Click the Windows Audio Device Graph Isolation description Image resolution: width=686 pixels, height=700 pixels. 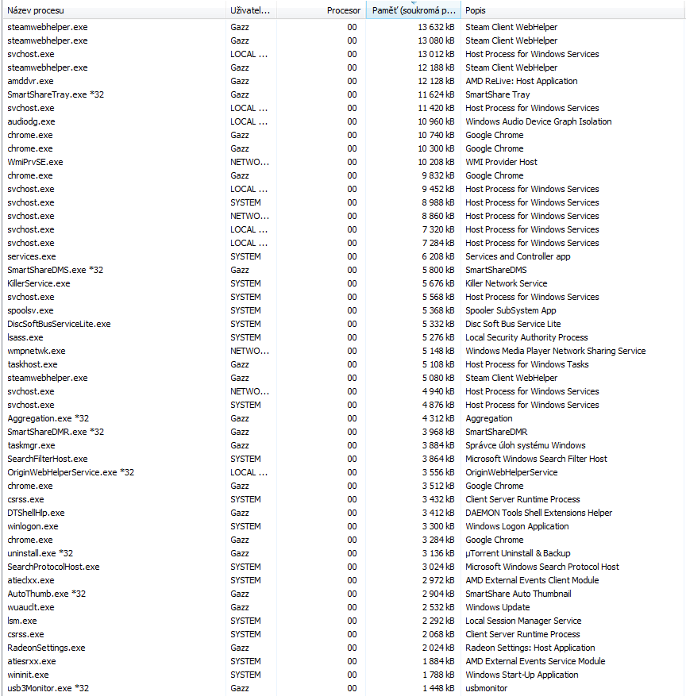pyautogui.click(x=538, y=121)
